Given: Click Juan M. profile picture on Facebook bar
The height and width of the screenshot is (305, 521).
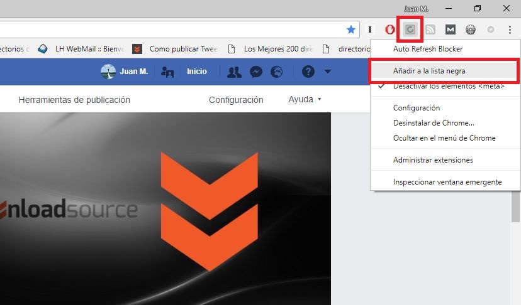Looking at the screenshot, I should pyautogui.click(x=108, y=72).
